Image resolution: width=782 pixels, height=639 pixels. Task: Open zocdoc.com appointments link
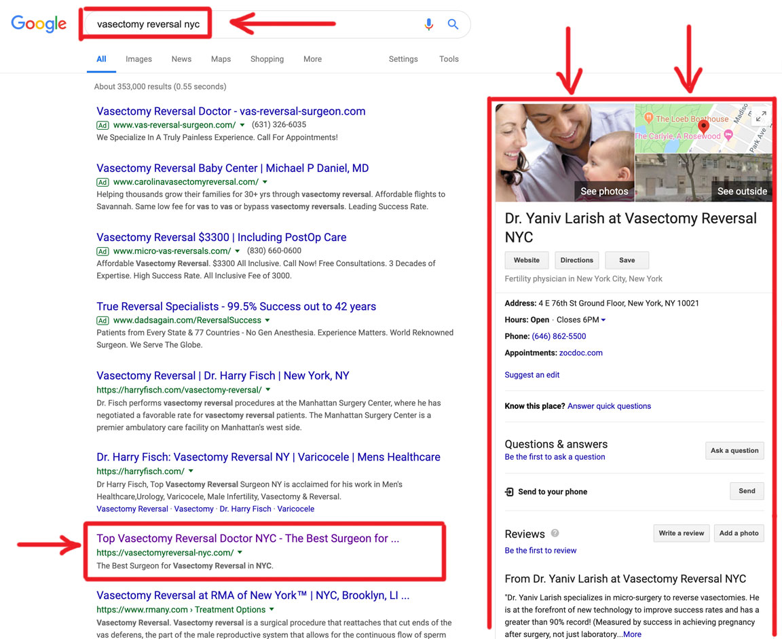pos(580,352)
